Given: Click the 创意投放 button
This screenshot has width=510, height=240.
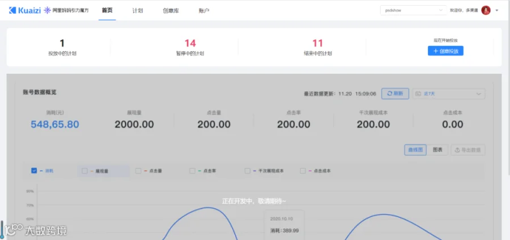Looking at the screenshot, I should tap(445, 51).
